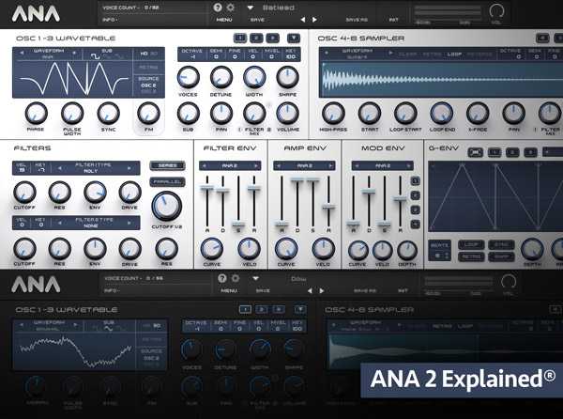Enable SERIES filter routing
This screenshot has height=419, width=563.
(x=167, y=165)
